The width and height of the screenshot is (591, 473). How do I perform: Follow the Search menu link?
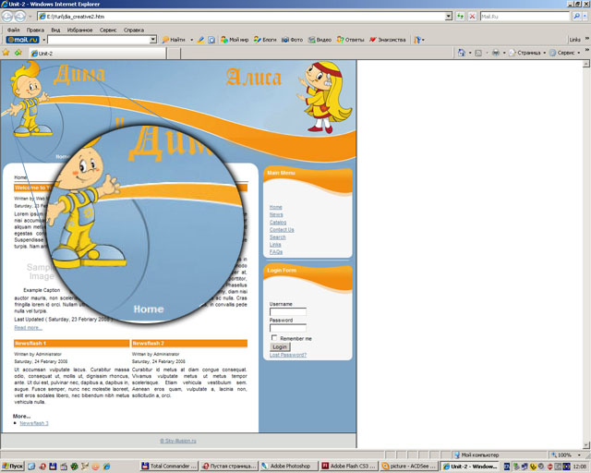(x=277, y=237)
